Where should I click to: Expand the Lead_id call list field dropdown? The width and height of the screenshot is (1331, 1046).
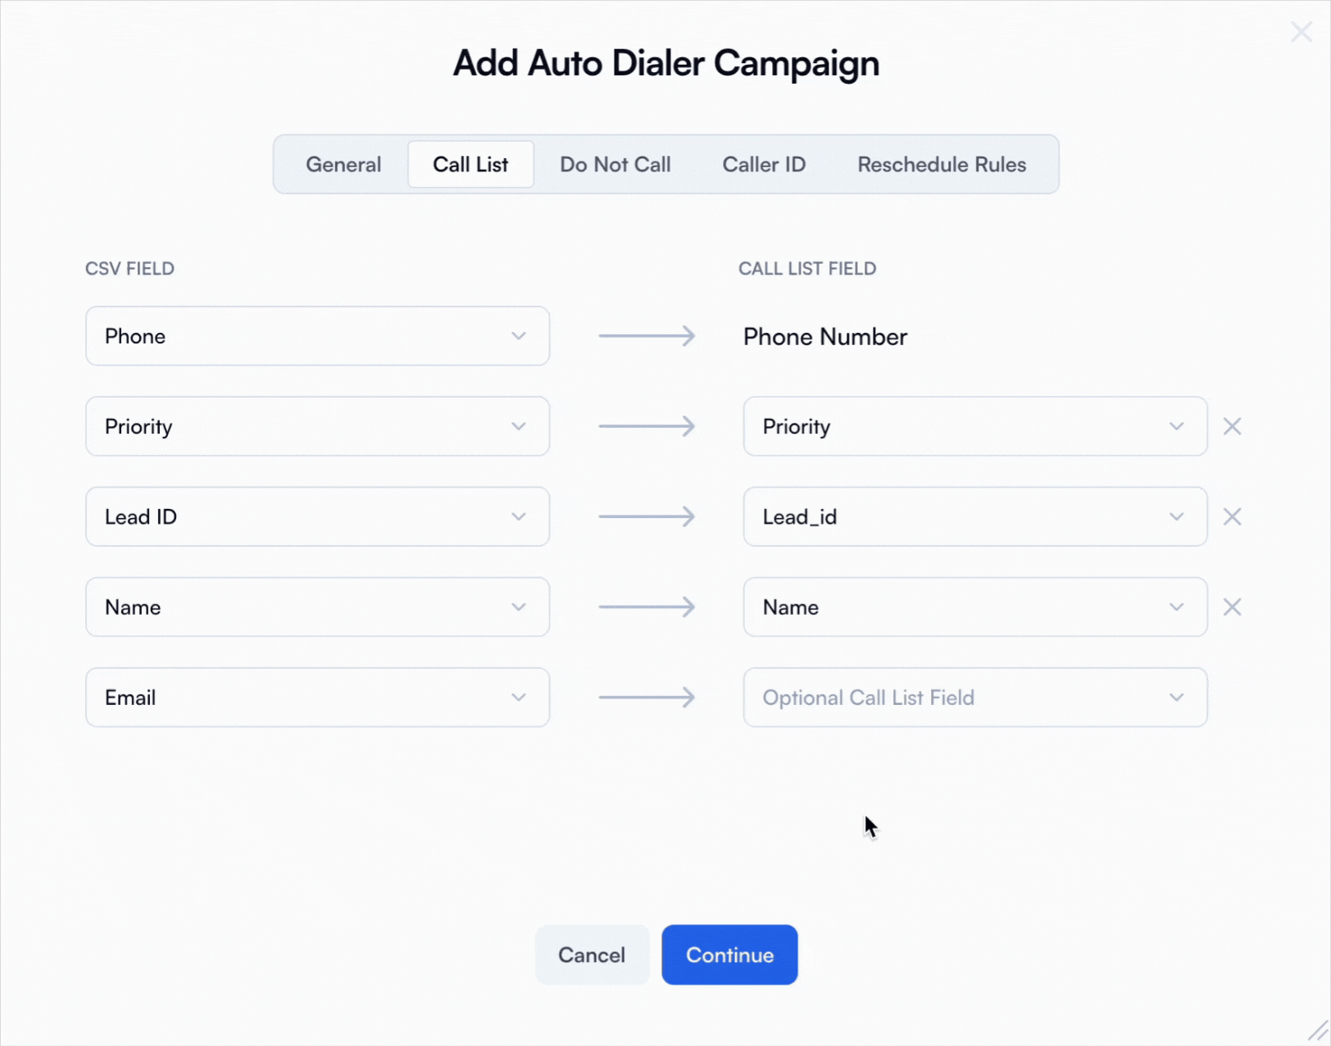(x=974, y=516)
